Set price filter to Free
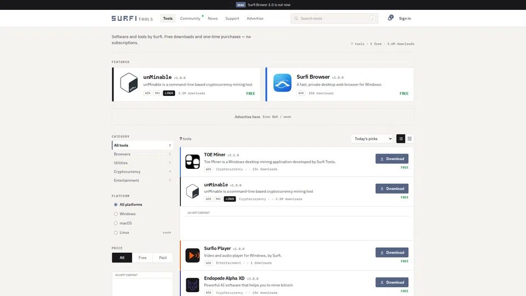526x296 pixels. coord(142,258)
